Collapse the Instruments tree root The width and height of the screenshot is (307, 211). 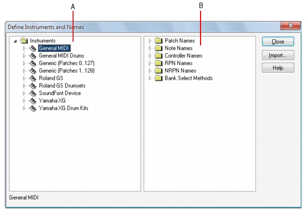pos(15,41)
